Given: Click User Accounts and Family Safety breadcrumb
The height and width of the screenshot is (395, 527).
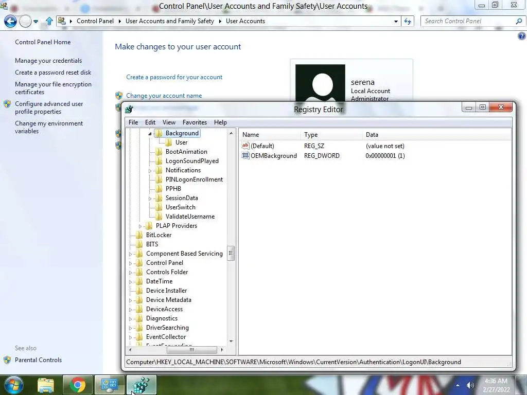Looking at the screenshot, I should tap(170, 21).
